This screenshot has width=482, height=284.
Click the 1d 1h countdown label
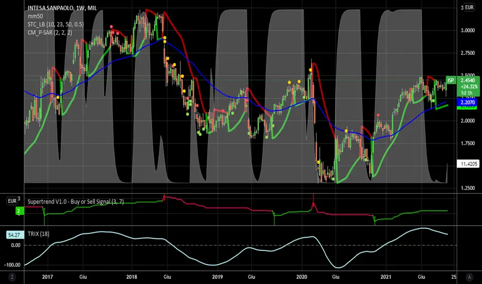(x=466, y=93)
